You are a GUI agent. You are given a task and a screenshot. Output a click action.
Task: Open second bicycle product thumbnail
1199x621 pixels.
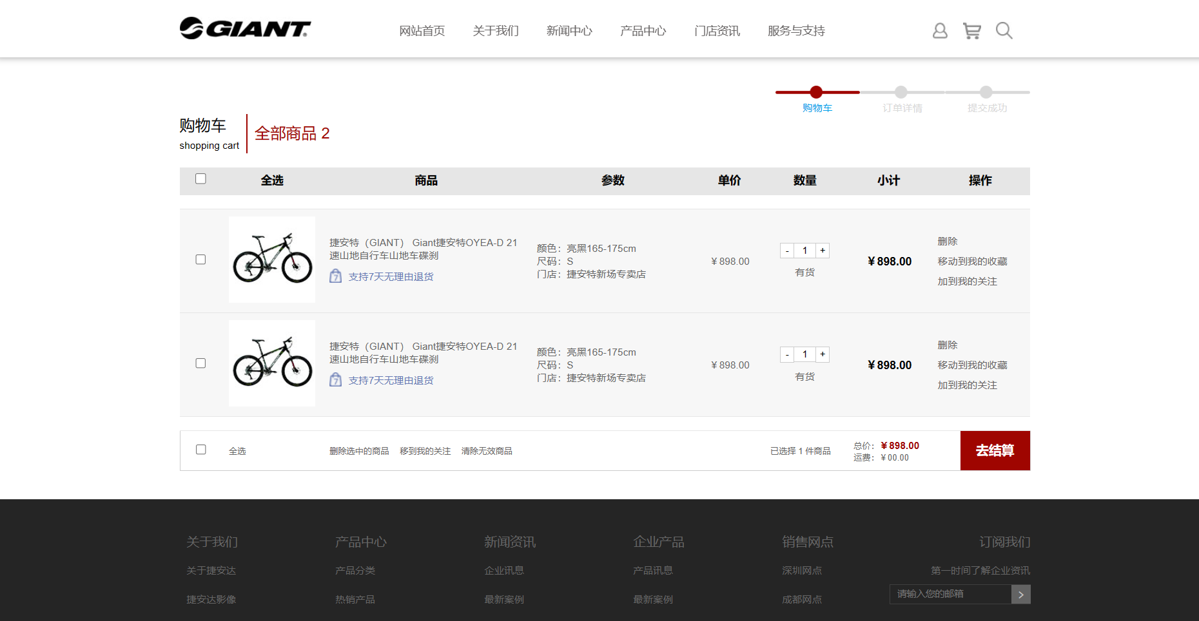[x=272, y=363]
